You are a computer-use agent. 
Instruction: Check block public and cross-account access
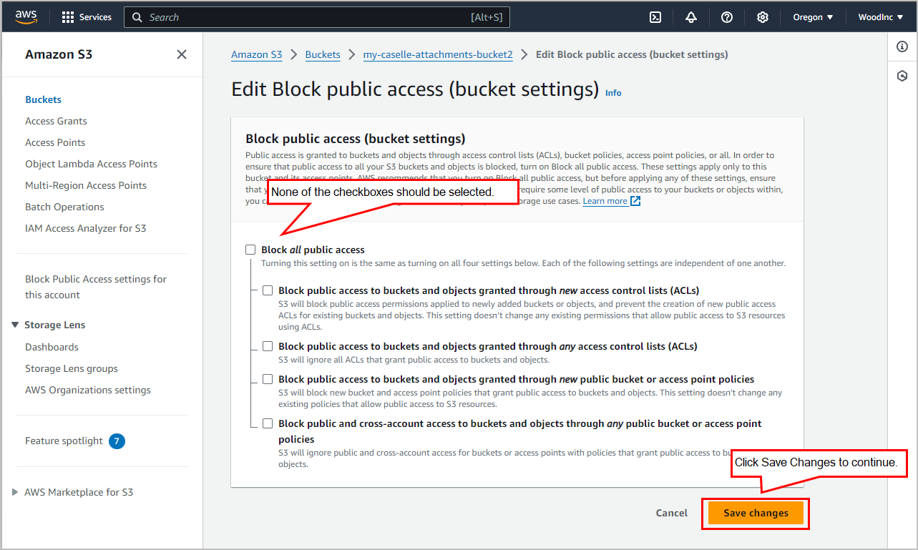pos(268,423)
